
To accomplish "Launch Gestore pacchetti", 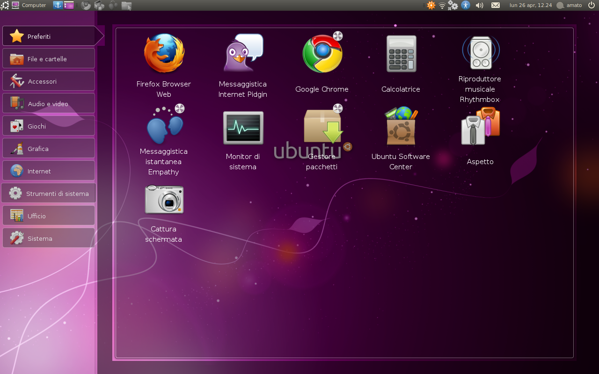I will 321,127.
